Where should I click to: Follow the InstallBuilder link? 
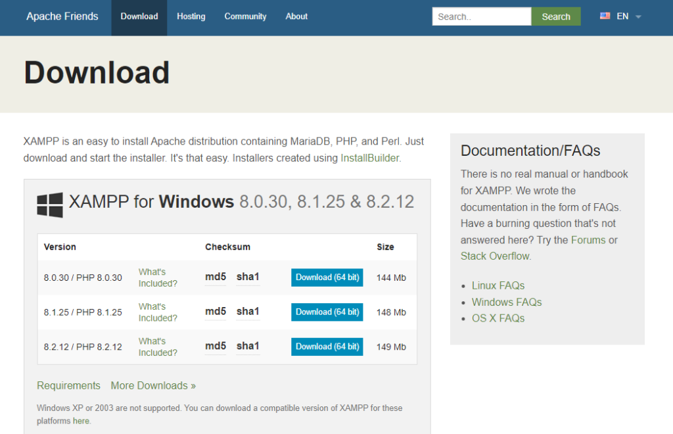(370, 158)
